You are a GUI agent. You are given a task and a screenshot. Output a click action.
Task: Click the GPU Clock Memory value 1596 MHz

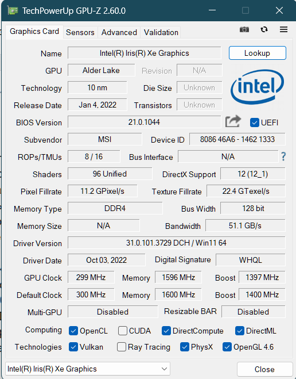(x=178, y=277)
